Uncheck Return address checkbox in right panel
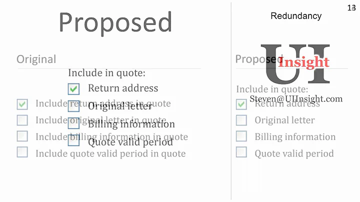Viewport: 360px width, 202px height. pyautogui.click(x=241, y=104)
